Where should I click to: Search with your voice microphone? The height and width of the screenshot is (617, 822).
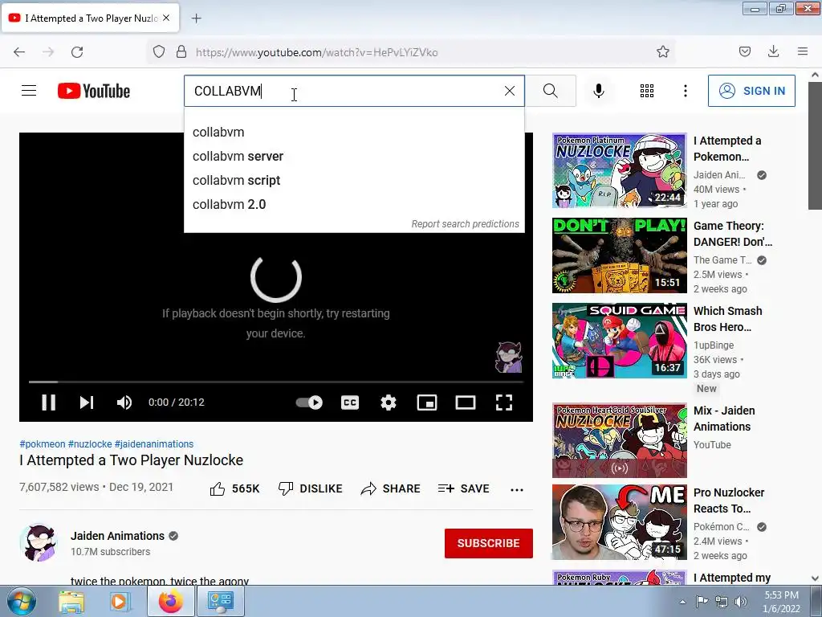(x=599, y=91)
